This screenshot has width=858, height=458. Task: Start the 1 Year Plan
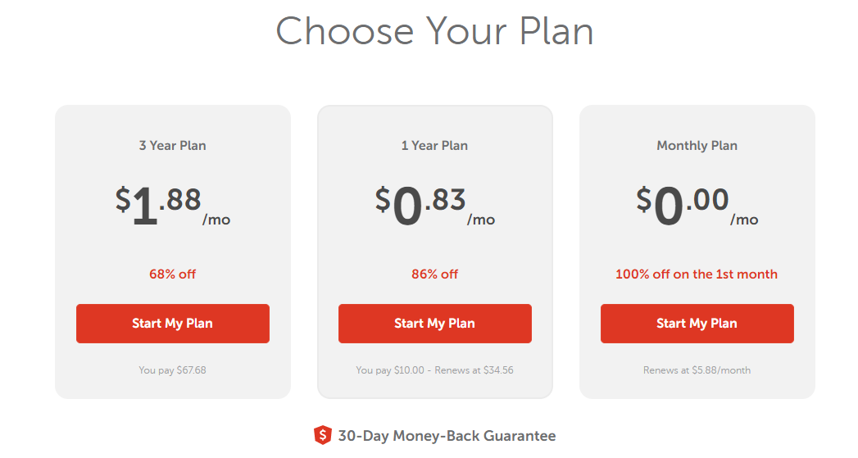434,324
